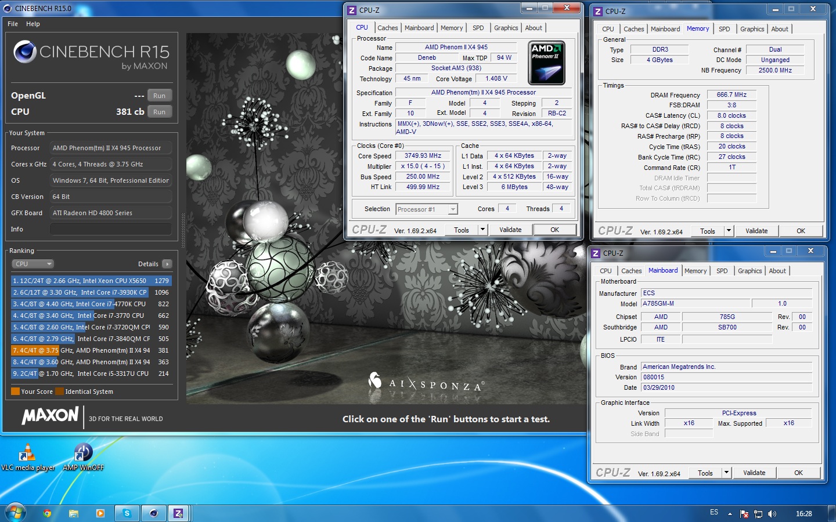Click the MAXON logo in Cinebench
Viewport: 836px width, 522px height.
point(51,415)
